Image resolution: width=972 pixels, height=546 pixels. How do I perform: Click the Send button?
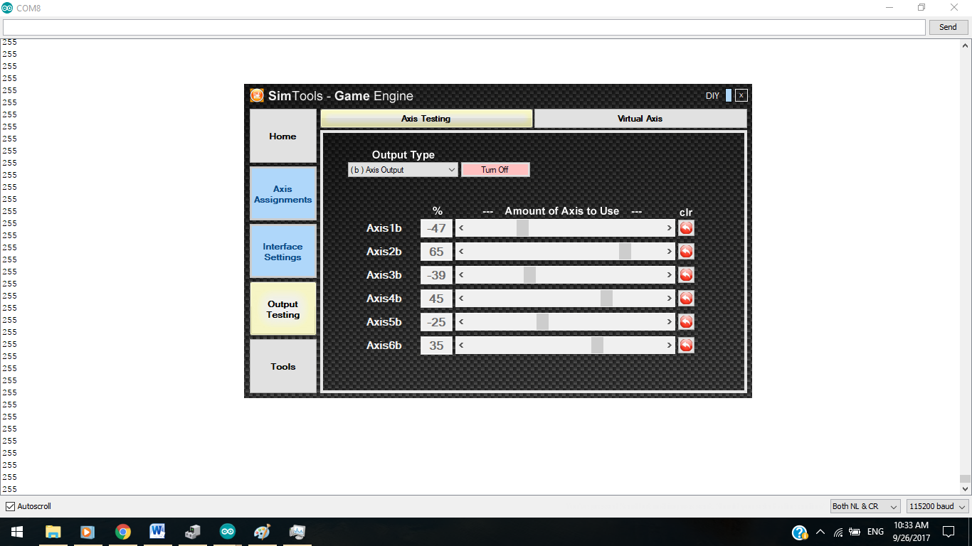949,27
